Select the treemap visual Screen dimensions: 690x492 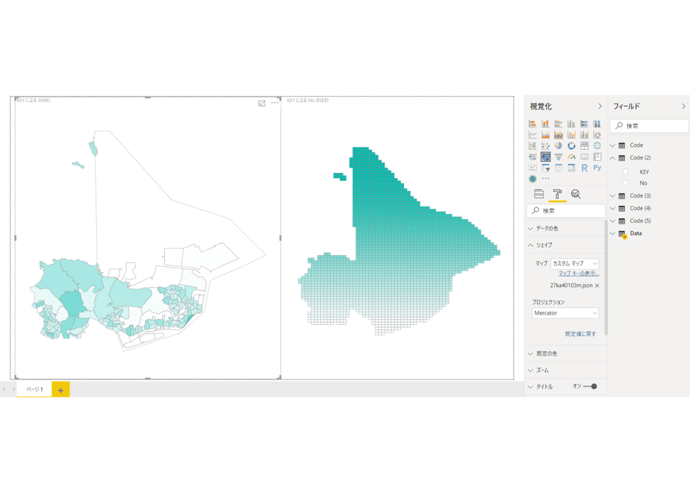(584, 145)
